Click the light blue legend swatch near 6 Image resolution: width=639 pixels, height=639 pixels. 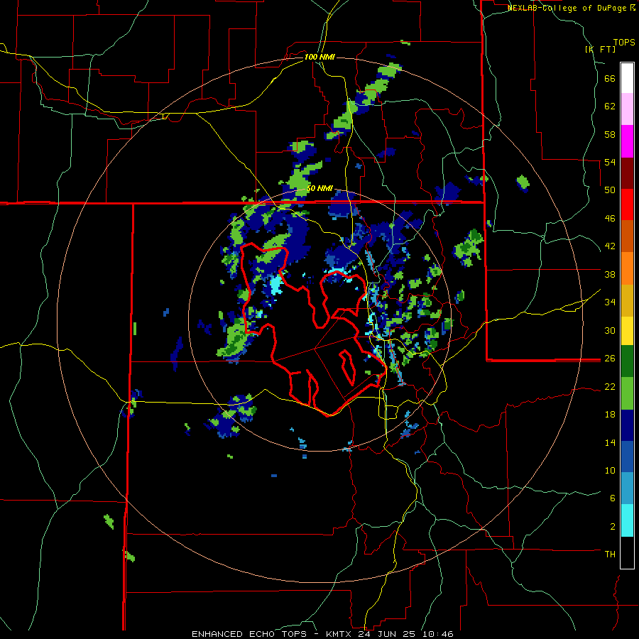[627, 488]
